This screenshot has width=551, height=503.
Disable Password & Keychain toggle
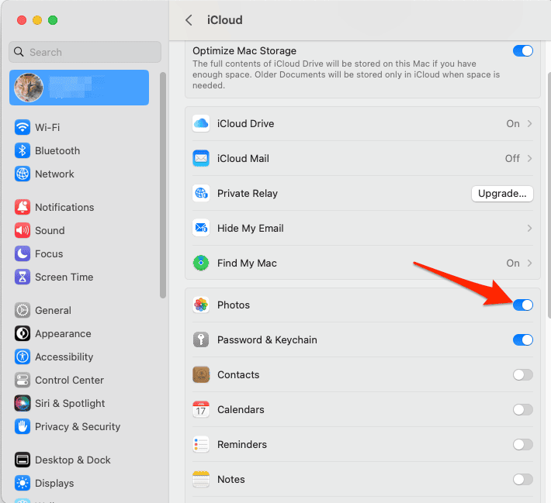pos(523,339)
